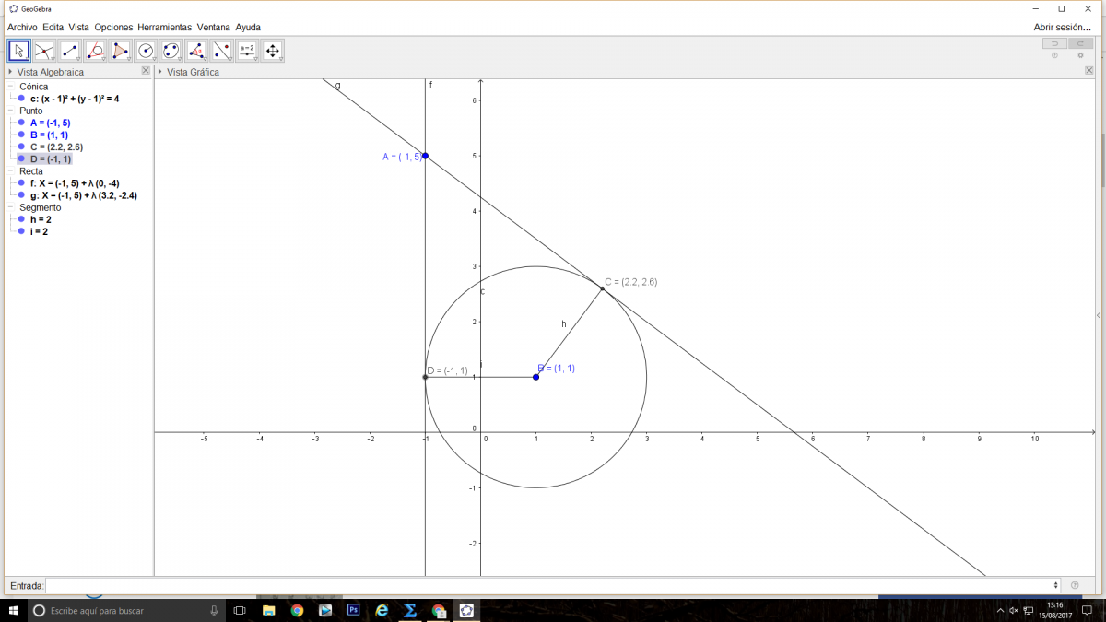Viewport: 1106px width, 622px height.
Task: Open the Opciones menu
Action: click(113, 28)
